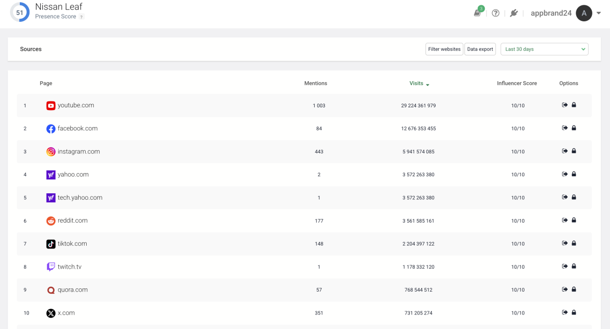The width and height of the screenshot is (610, 329).
Task: Click the lock icon in instagram.com row
Action: coord(574,151)
